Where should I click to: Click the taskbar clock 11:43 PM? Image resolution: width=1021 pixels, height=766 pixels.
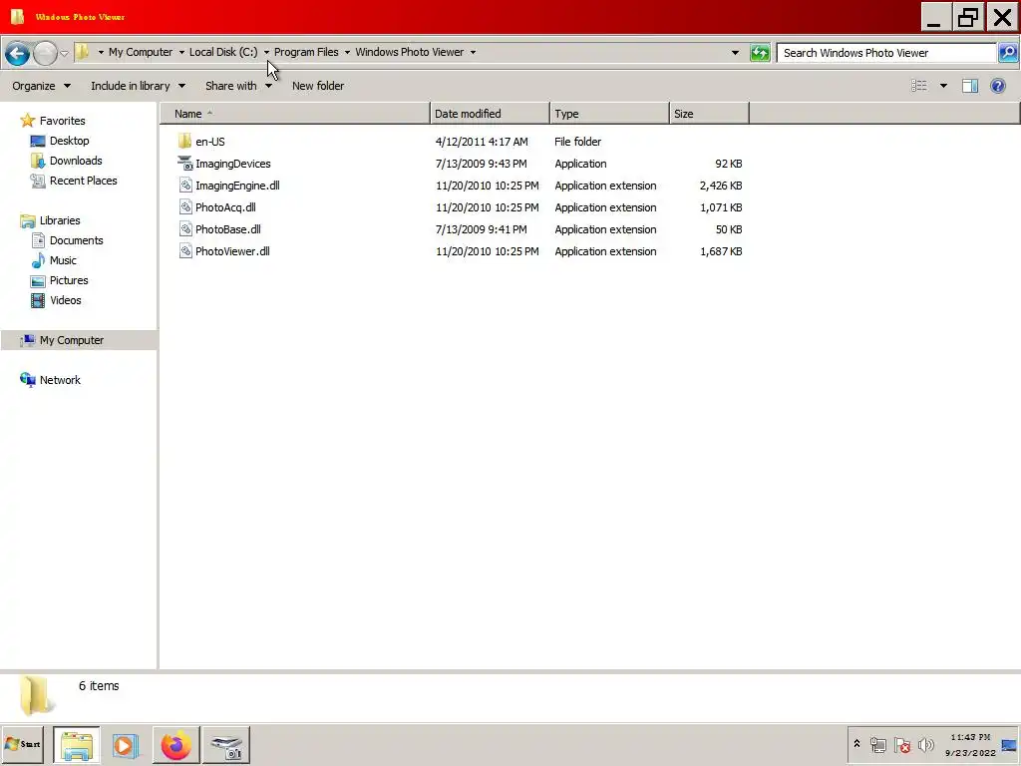(970, 737)
